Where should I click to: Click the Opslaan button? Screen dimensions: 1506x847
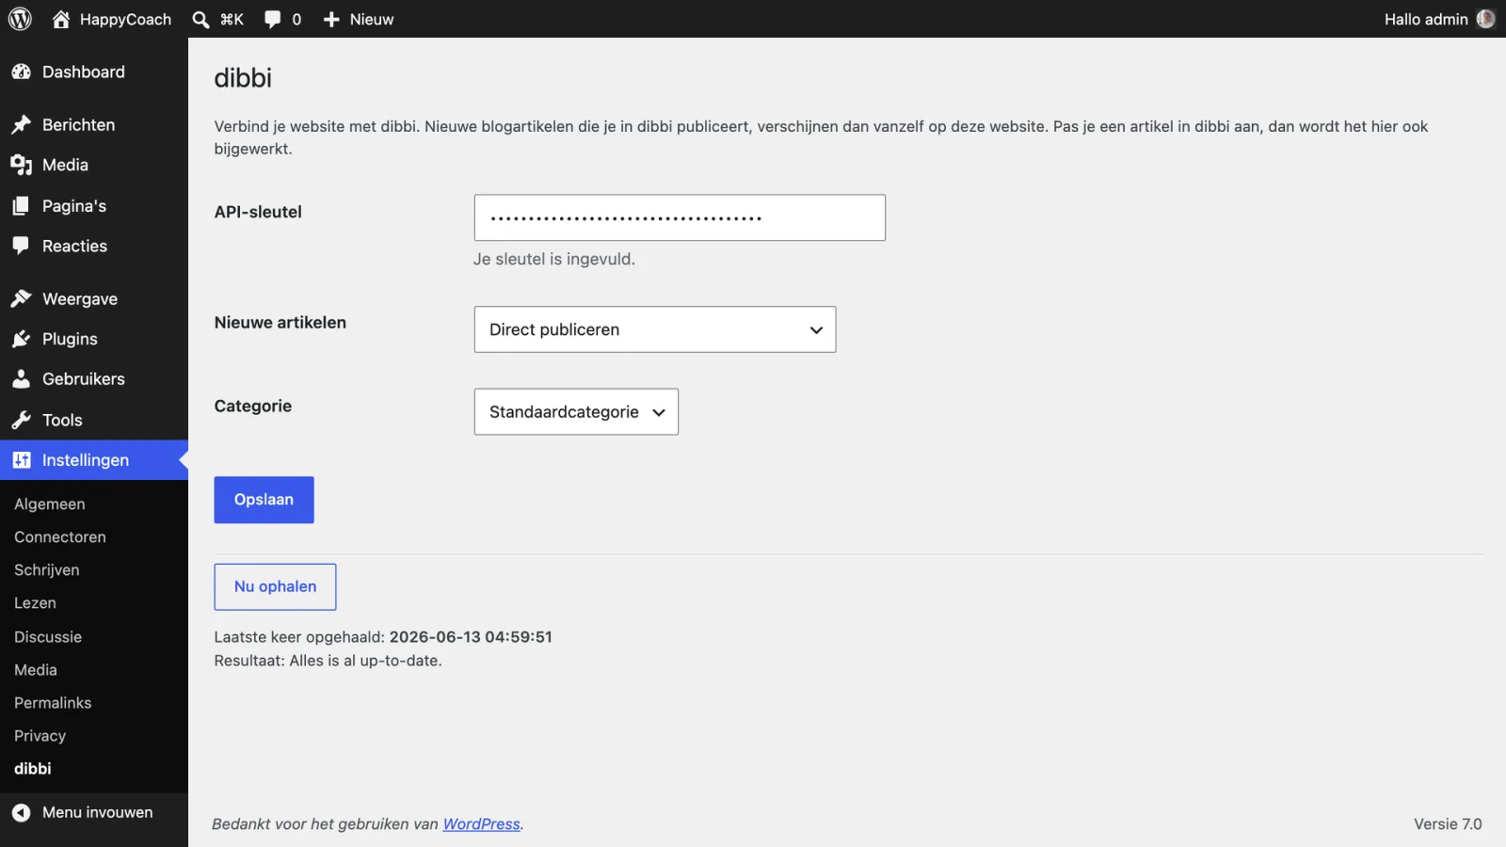click(264, 500)
